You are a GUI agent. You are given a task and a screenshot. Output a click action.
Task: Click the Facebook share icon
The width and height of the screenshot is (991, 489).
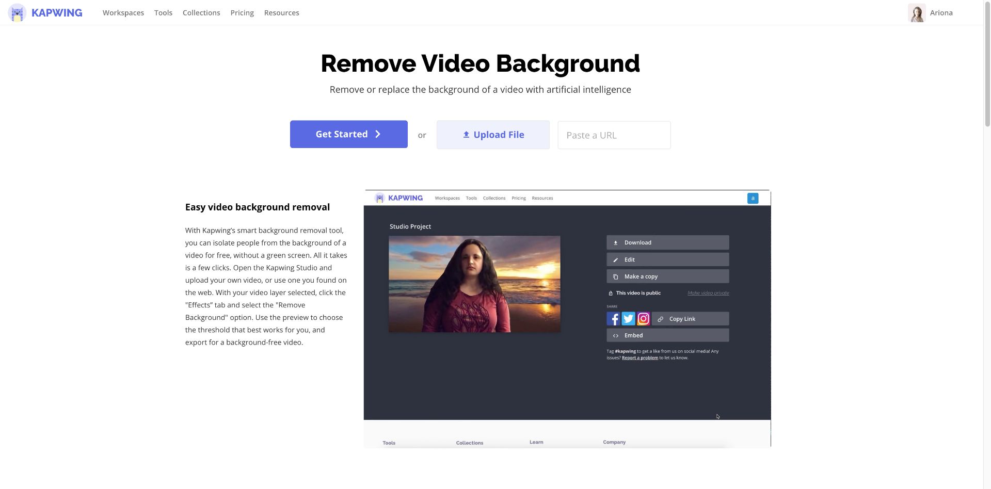pos(613,319)
